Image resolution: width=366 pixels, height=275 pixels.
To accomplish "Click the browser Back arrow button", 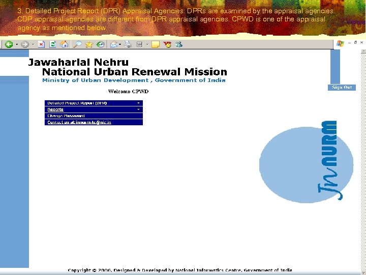I will click(9, 44).
